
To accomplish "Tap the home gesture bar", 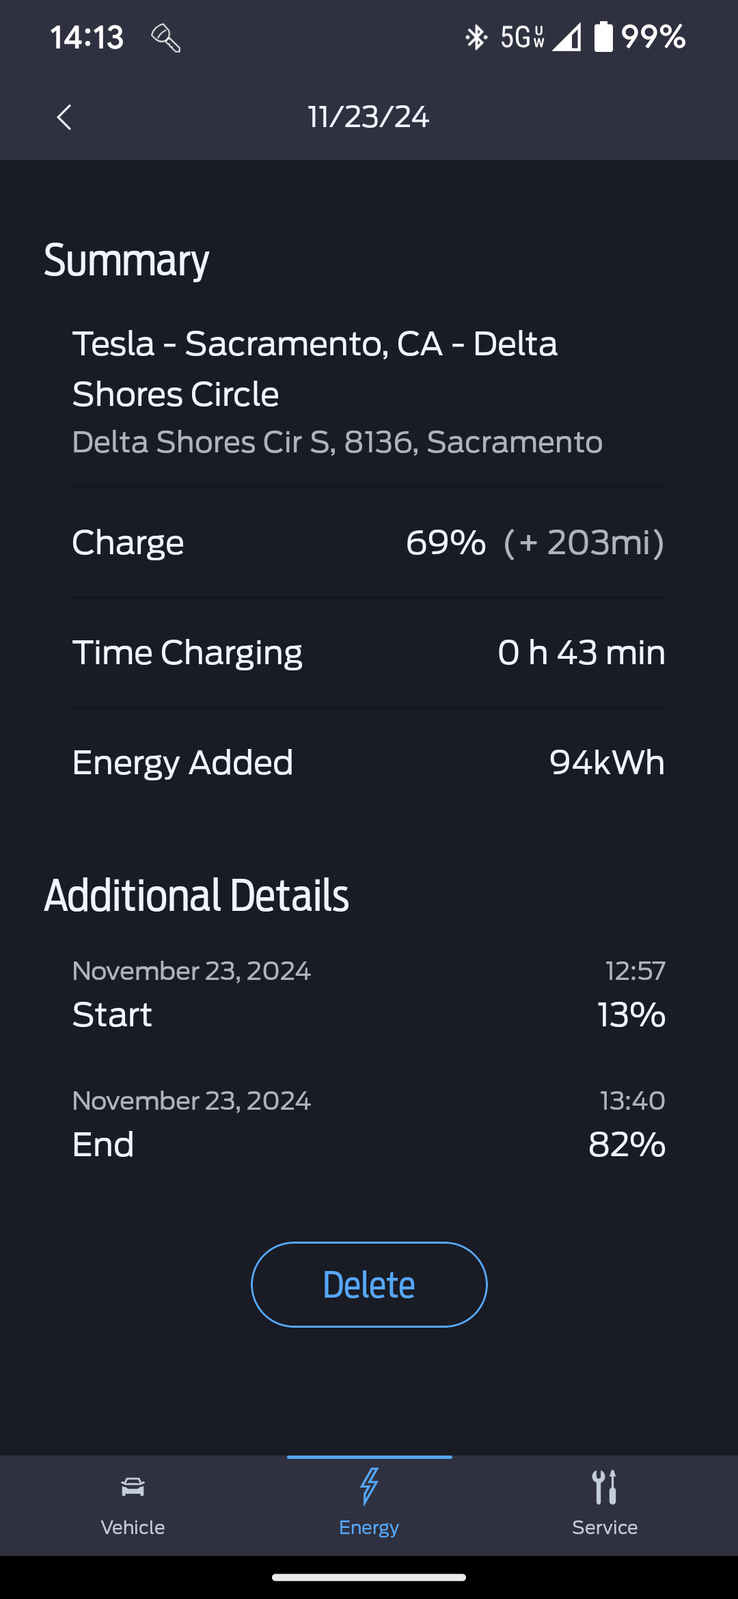I will pyautogui.click(x=369, y=1577).
